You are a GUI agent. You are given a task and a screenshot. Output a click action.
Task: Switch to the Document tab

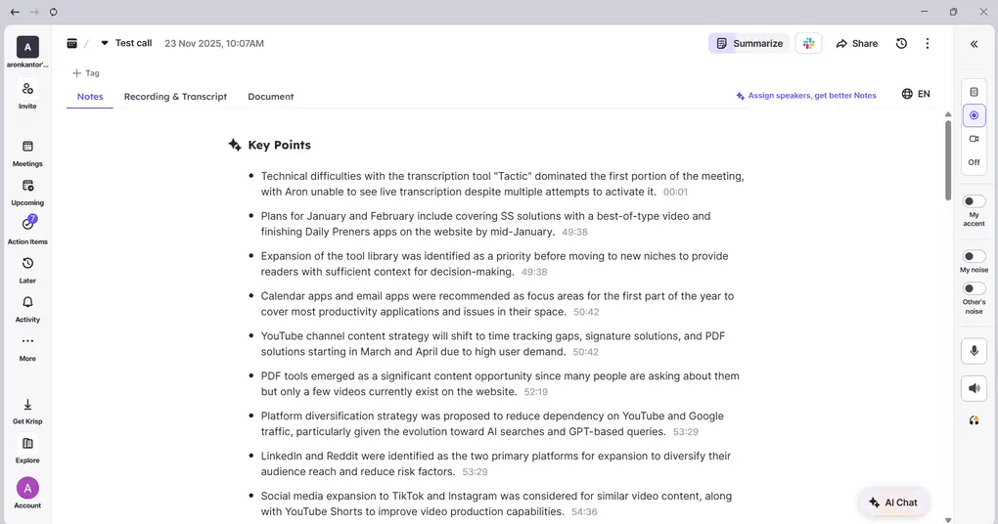[270, 97]
